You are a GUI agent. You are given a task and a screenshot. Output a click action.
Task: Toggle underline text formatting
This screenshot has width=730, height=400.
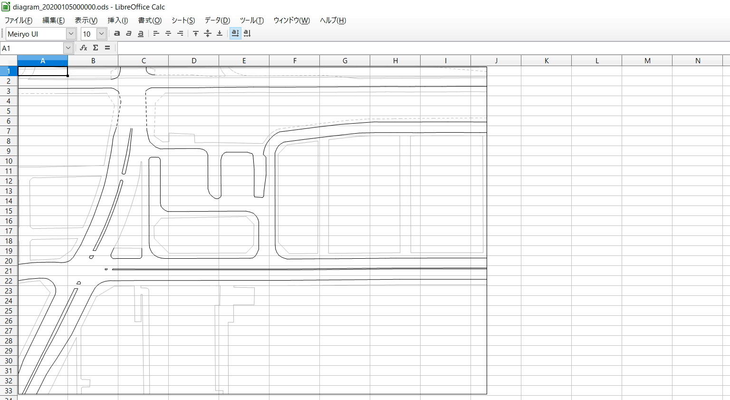141,33
